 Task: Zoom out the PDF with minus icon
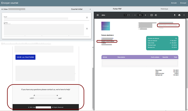135,15
